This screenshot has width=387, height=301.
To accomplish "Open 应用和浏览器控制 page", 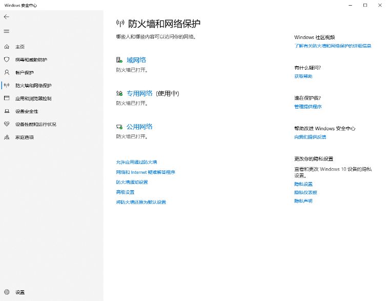I will click(33, 98).
